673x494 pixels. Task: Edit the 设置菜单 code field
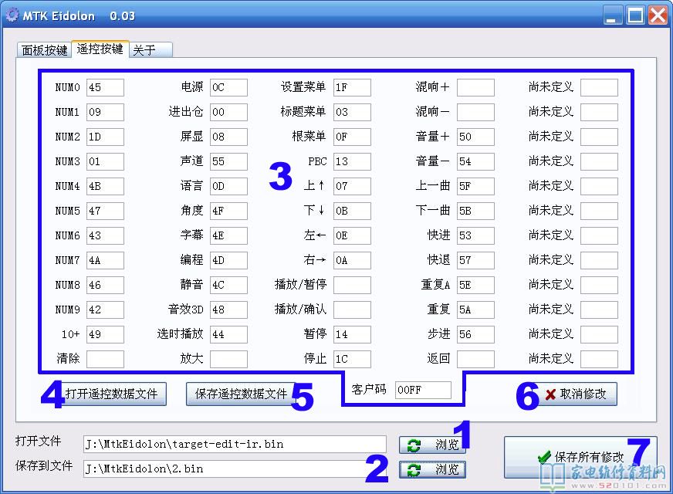click(353, 87)
